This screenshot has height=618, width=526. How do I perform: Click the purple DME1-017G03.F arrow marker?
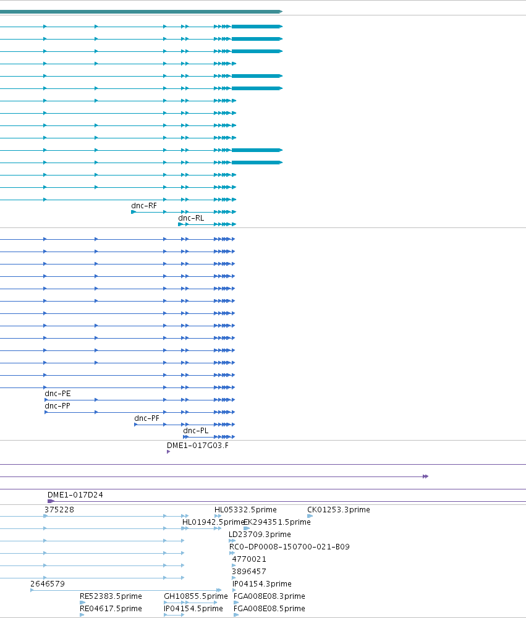click(168, 452)
